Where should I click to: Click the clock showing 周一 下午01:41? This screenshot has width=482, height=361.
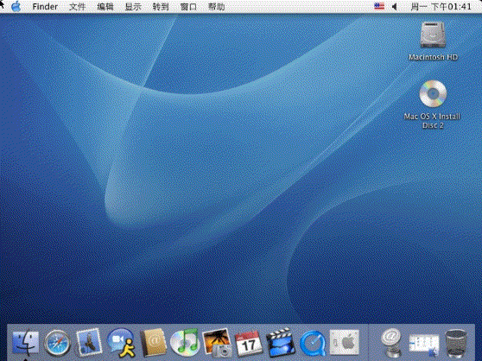point(441,7)
